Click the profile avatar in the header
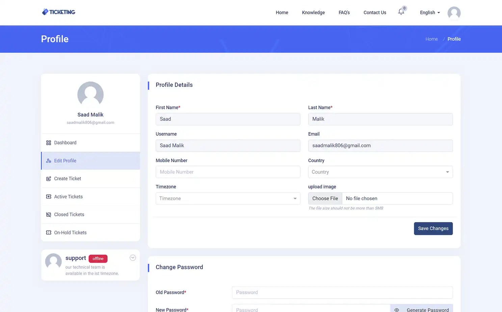 pyautogui.click(x=454, y=13)
